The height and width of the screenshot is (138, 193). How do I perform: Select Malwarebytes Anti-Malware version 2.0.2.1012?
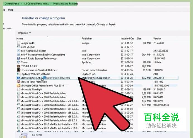pyautogui.click(x=97, y=78)
